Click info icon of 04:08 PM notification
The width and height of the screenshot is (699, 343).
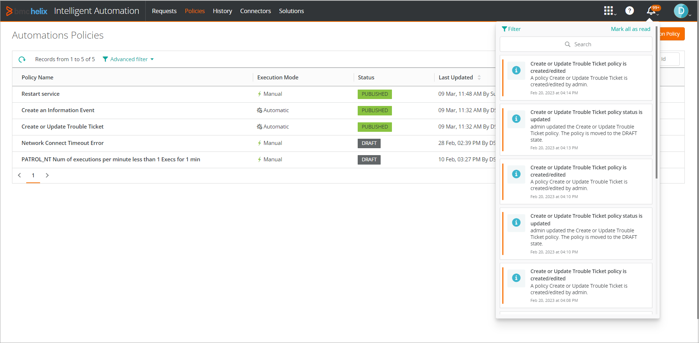click(x=516, y=278)
